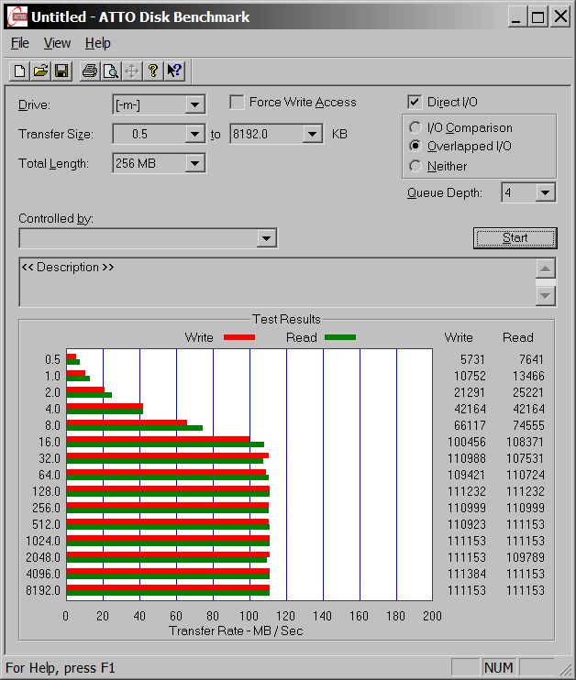Image resolution: width=576 pixels, height=680 pixels.
Task: Click the yellow question mark About icon
Action: coord(153,71)
